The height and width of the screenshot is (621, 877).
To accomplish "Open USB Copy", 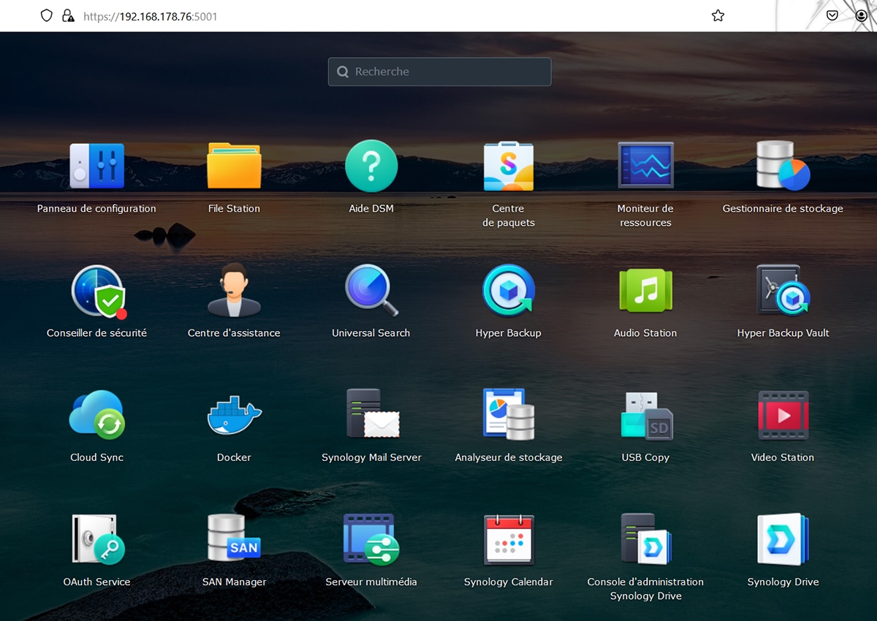I will [647, 415].
